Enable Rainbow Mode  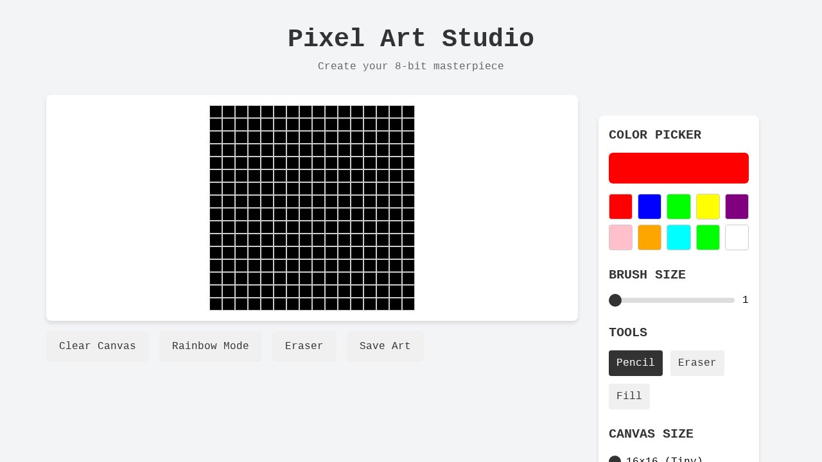[211, 346]
